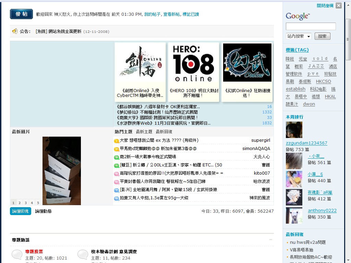Click rank 2 icon beside 甲馬勁d定麒麟勁 thread
This screenshot has width=351, height=263.
point(117,149)
